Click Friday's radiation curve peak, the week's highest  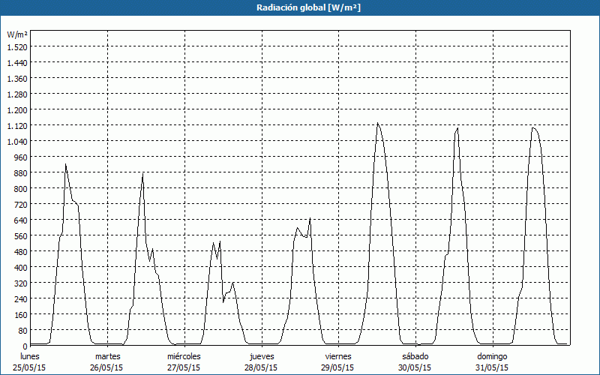tap(378, 123)
